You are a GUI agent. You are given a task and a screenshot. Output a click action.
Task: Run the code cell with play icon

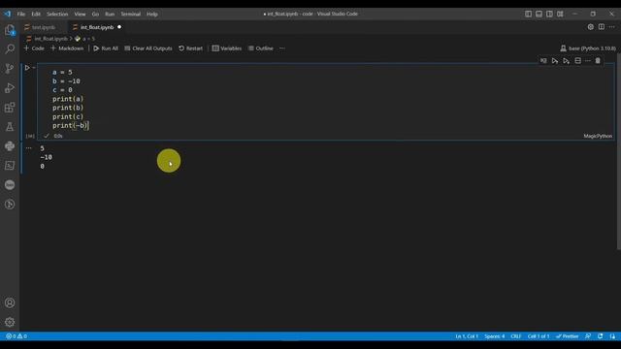tap(27, 68)
